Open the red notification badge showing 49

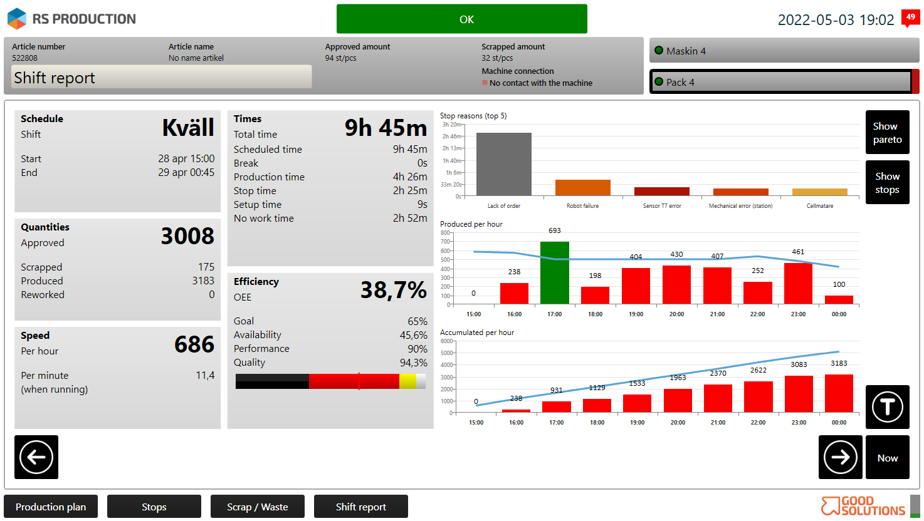tap(910, 18)
